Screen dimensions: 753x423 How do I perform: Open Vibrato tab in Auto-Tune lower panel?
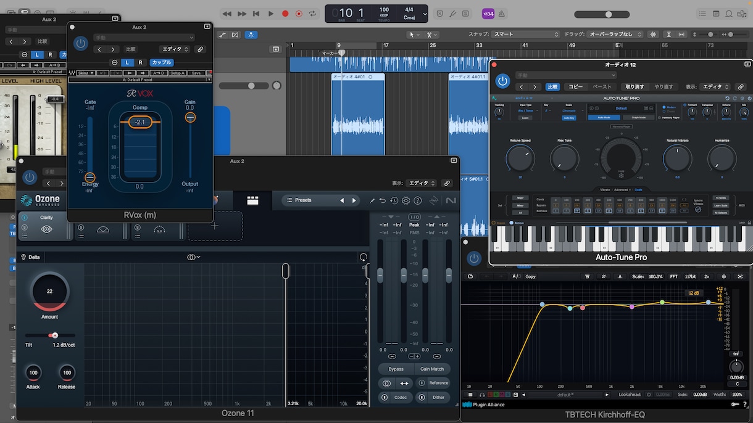point(605,190)
